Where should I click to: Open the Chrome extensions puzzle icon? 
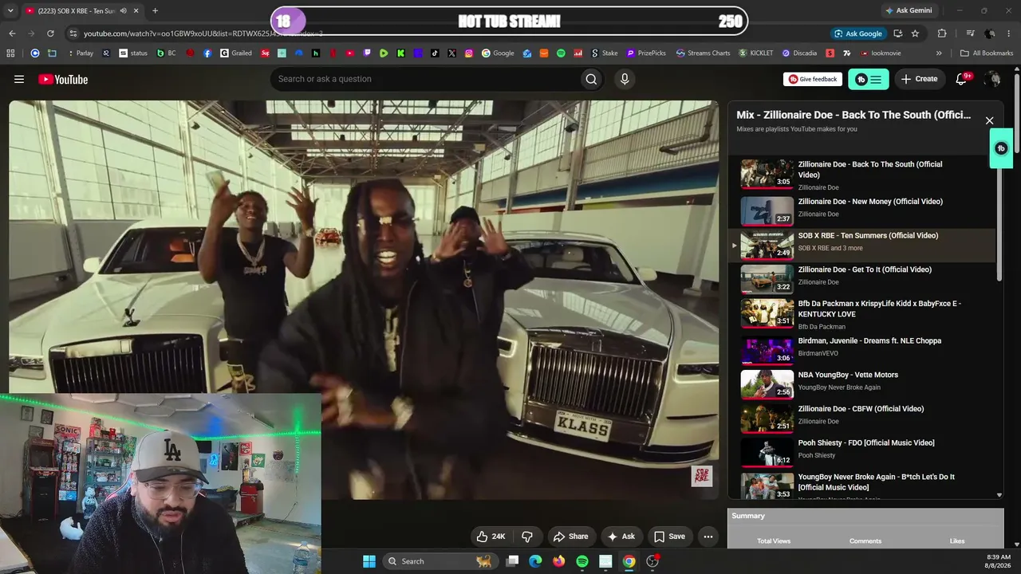(x=942, y=33)
